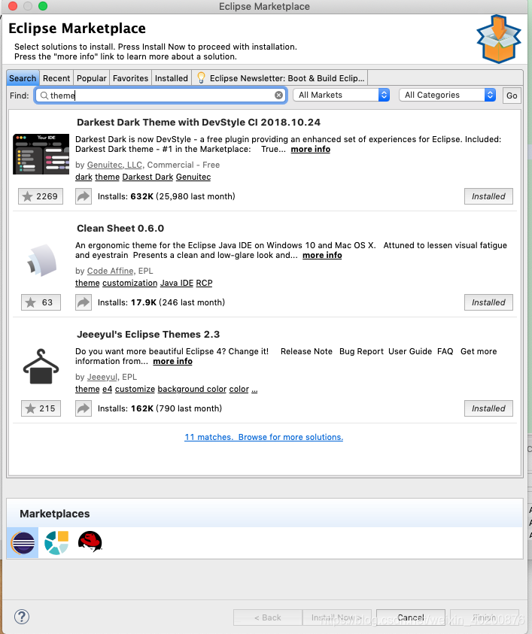
Task: Click the Cancel button
Action: 411,617
